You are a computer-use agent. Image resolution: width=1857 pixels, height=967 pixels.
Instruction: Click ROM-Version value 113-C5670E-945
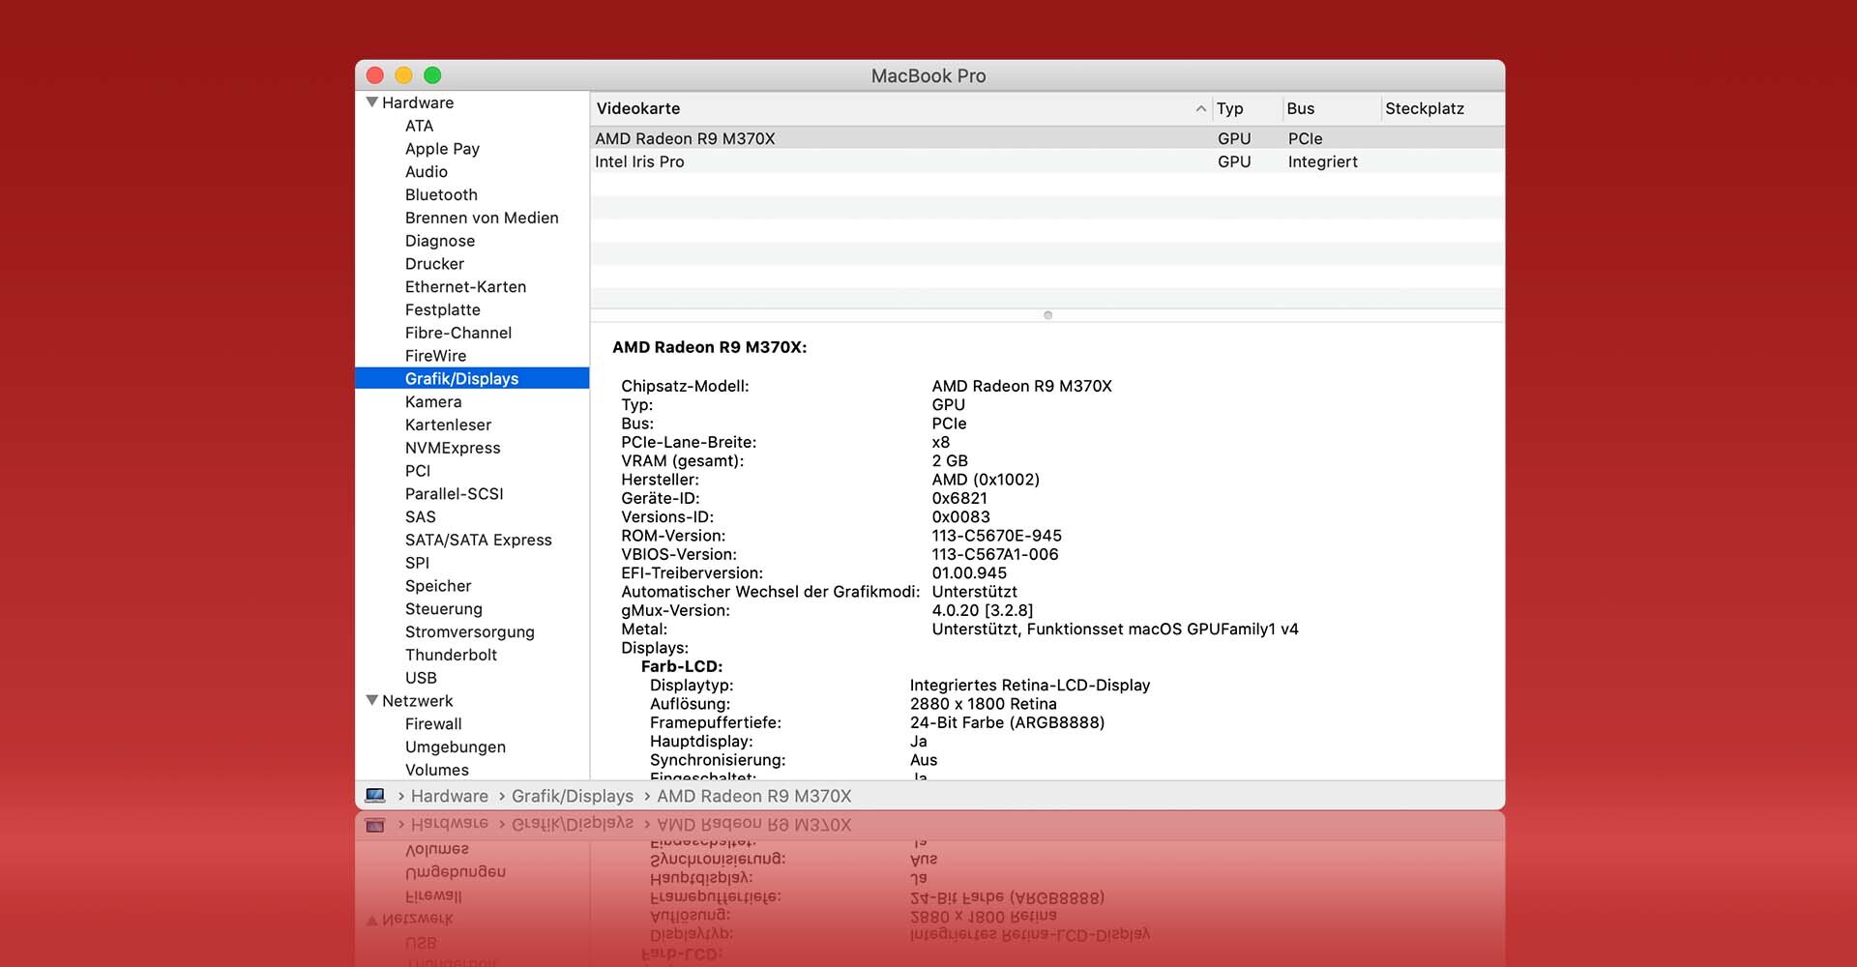point(996,536)
